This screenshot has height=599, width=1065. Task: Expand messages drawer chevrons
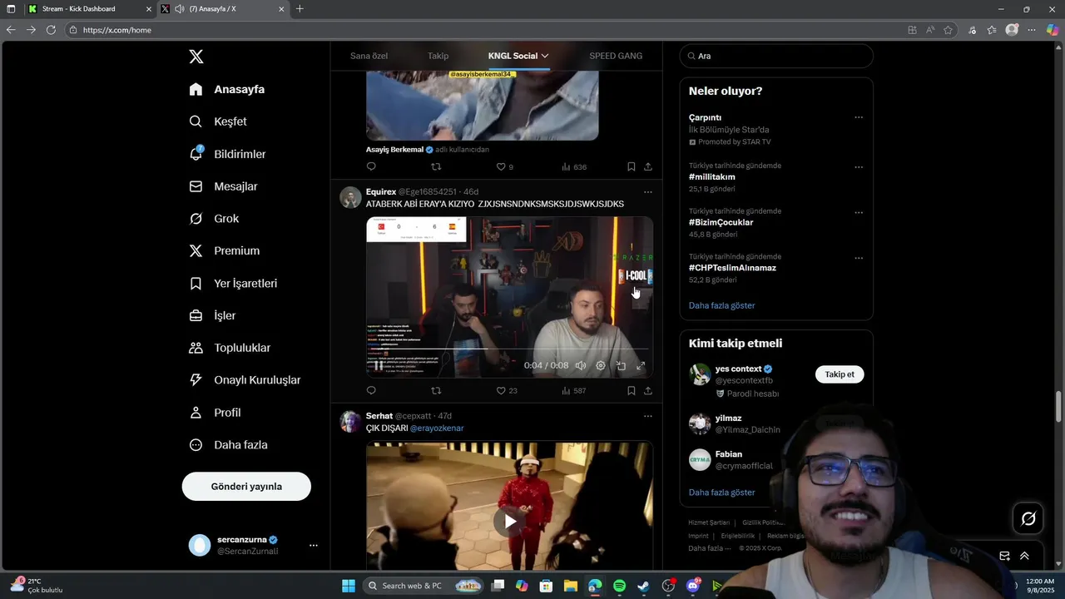(x=1024, y=556)
